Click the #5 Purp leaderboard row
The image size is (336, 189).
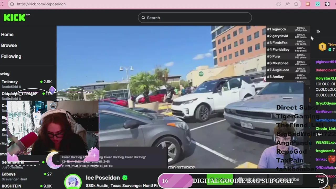click(287, 56)
